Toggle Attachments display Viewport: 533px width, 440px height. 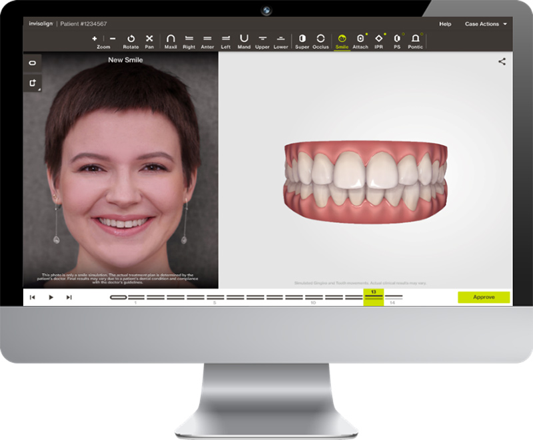360,39
